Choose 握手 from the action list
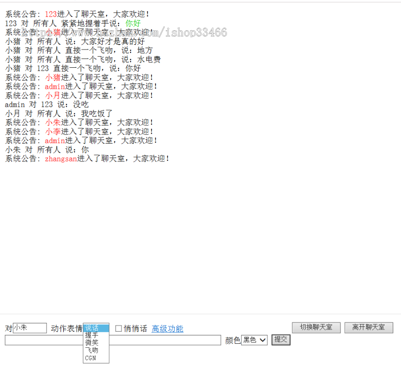 96,335
